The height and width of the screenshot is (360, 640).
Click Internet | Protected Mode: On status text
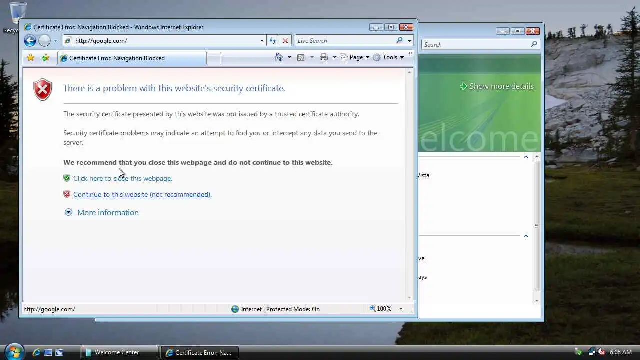pos(280,309)
